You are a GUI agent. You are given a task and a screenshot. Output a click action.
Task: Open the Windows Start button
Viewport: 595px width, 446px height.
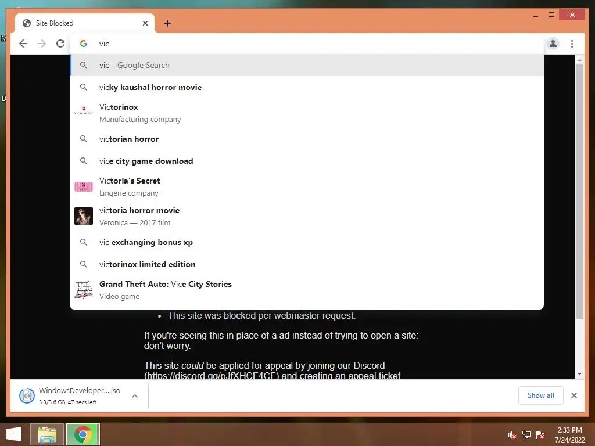[14, 434]
